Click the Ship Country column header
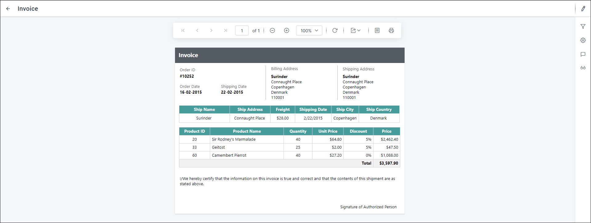The image size is (591, 223). coord(379,109)
